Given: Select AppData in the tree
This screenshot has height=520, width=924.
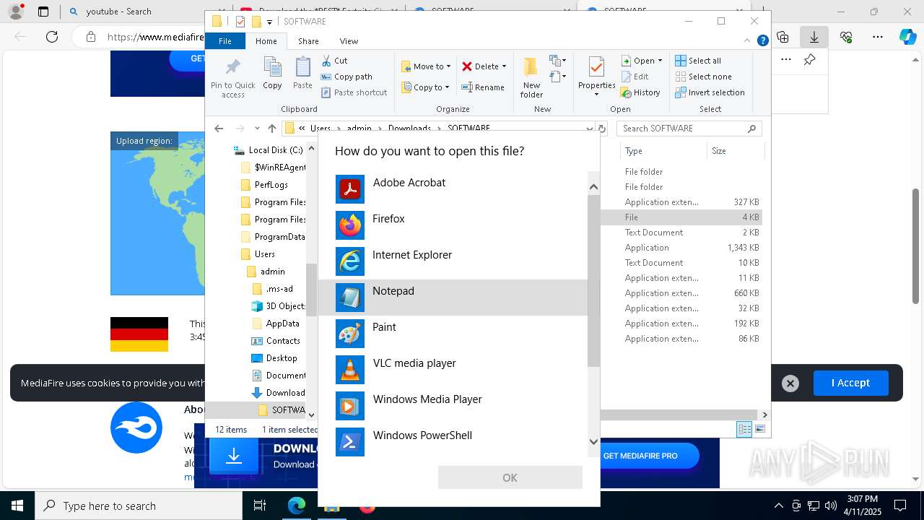Looking at the screenshot, I should pos(275,324).
